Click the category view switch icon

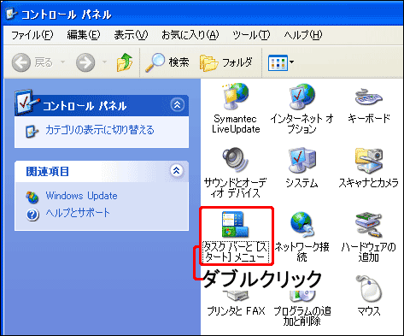pos(32,131)
